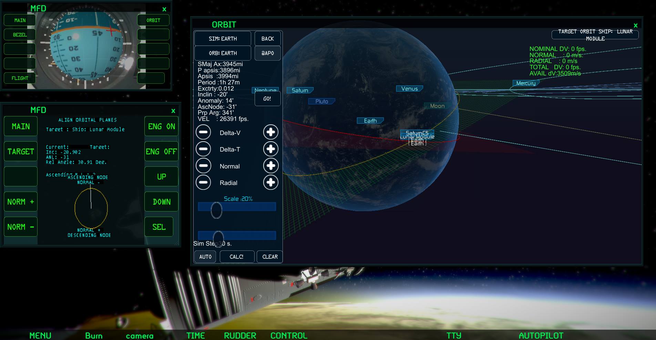Click the TARGET button
The image size is (656, 340).
pyautogui.click(x=21, y=152)
